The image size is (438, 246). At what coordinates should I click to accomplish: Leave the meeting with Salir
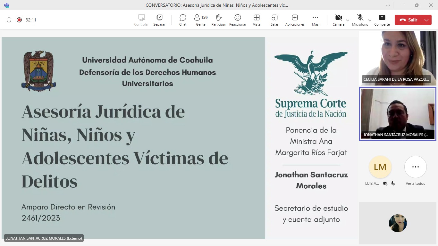tap(409, 20)
